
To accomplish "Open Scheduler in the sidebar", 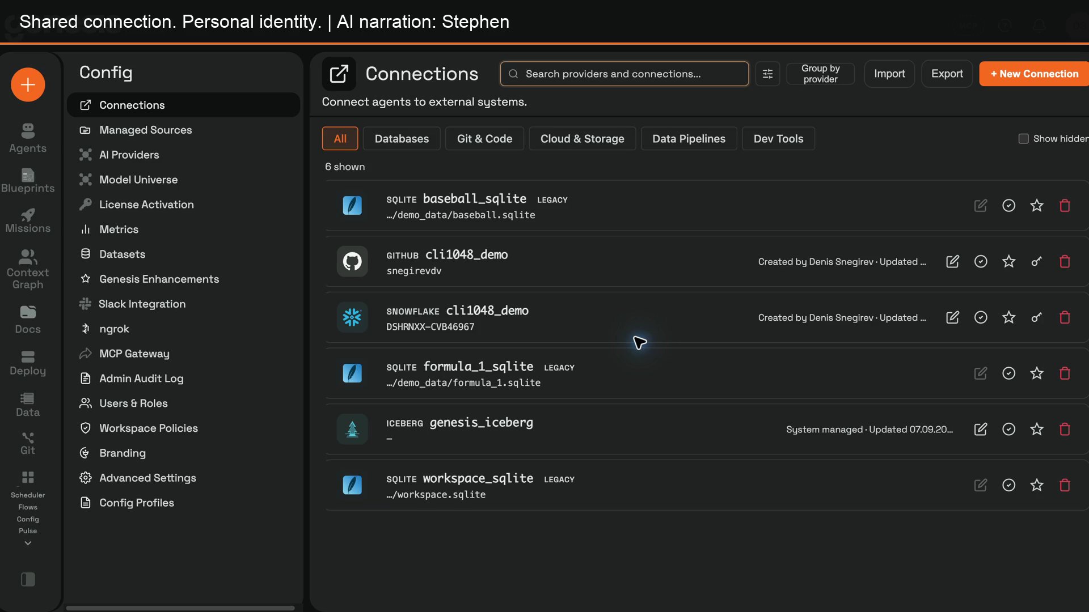I will click(x=28, y=495).
